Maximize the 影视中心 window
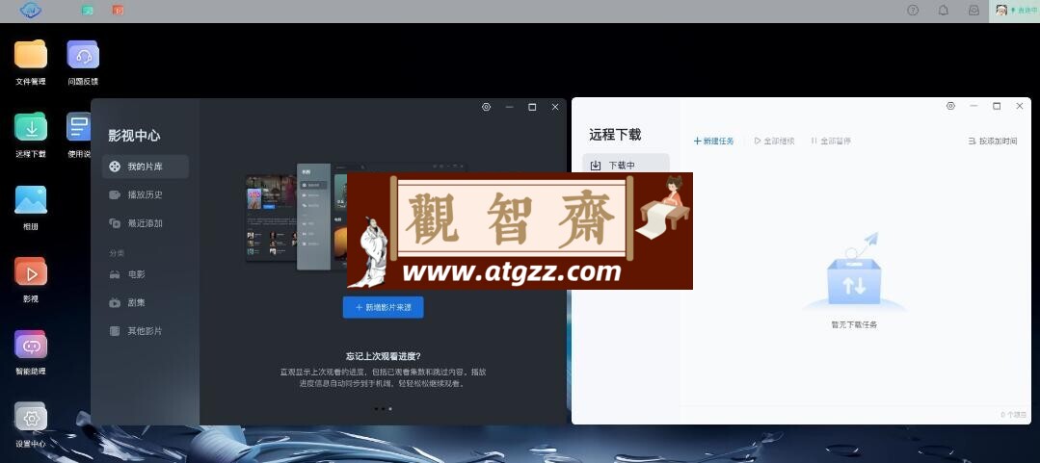 tap(532, 107)
